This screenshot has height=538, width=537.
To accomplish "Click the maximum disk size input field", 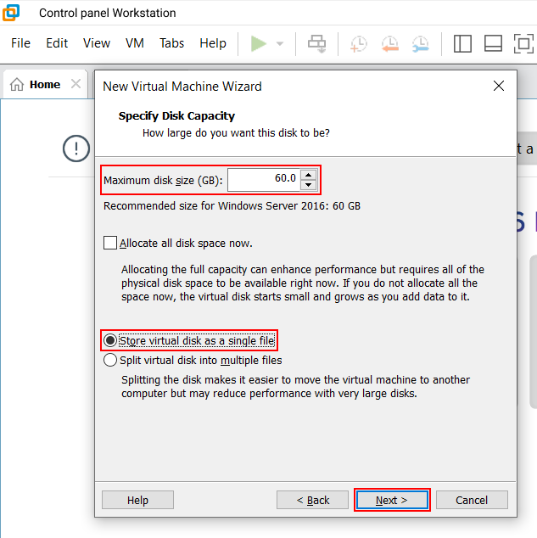I will [263, 179].
